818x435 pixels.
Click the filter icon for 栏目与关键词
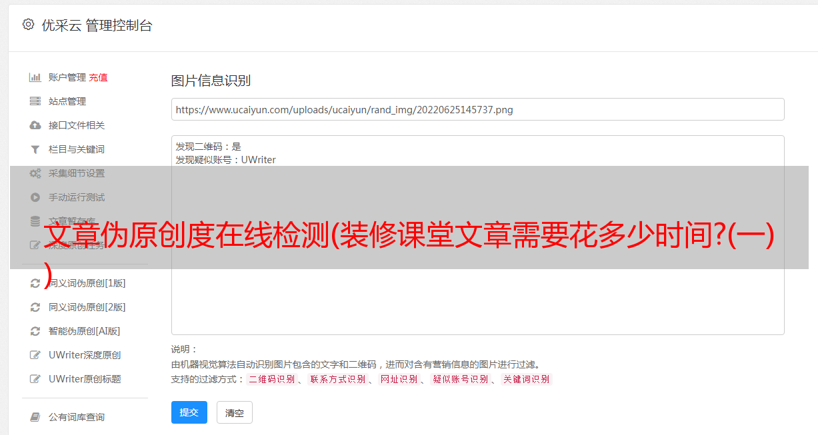click(x=35, y=149)
